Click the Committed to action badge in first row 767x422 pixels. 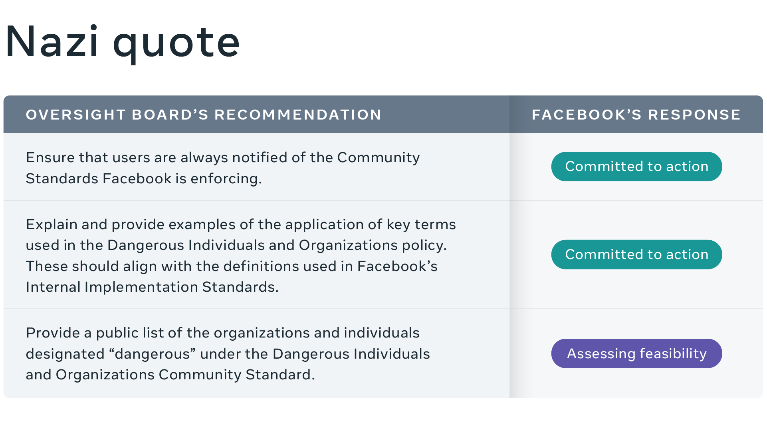tap(636, 167)
